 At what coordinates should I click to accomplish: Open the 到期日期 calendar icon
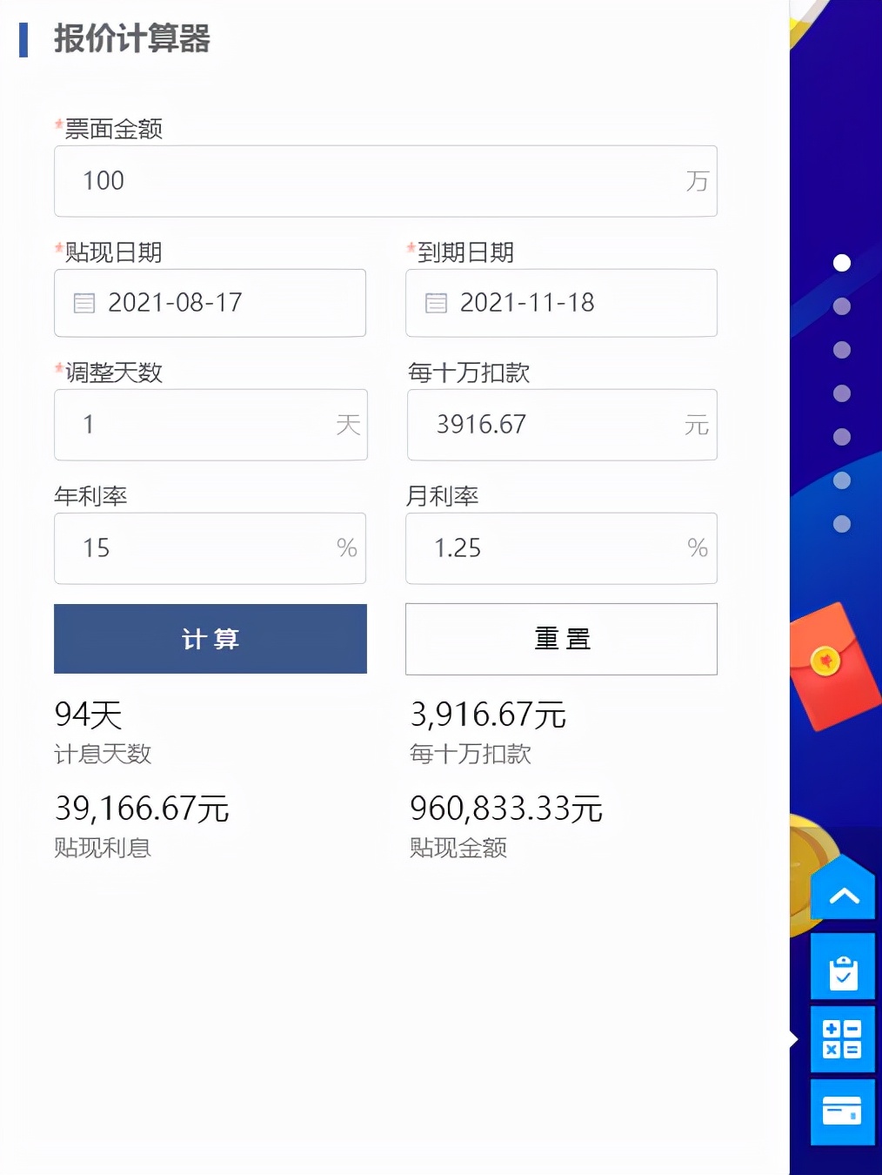click(435, 303)
